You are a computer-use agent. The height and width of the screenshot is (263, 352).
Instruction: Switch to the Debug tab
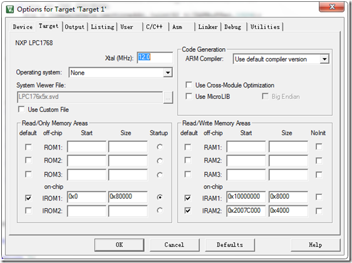233,27
